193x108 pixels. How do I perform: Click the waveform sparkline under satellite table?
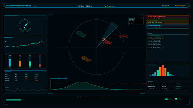point(25,90)
